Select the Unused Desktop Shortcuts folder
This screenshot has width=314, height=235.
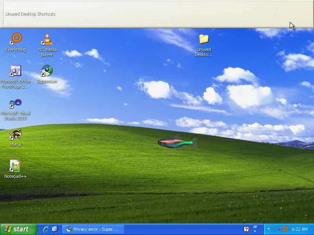coord(204,45)
